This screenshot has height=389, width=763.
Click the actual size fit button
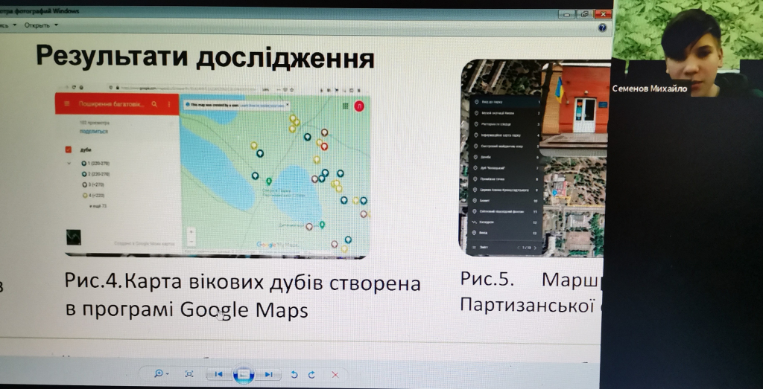(189, 374)
